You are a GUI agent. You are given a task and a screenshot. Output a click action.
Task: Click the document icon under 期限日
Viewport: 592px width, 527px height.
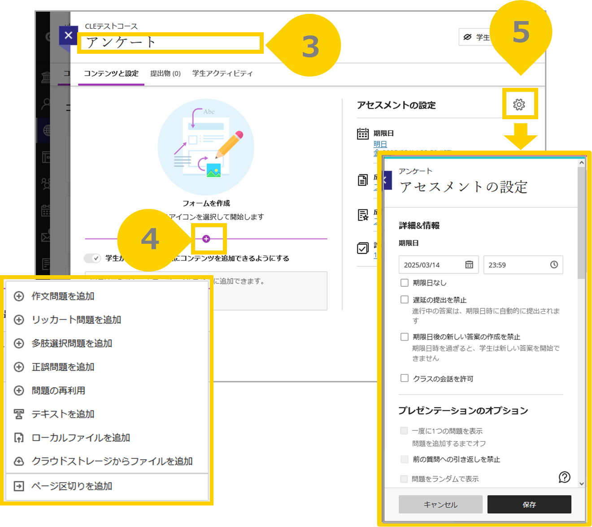click(x=363, y=180)
